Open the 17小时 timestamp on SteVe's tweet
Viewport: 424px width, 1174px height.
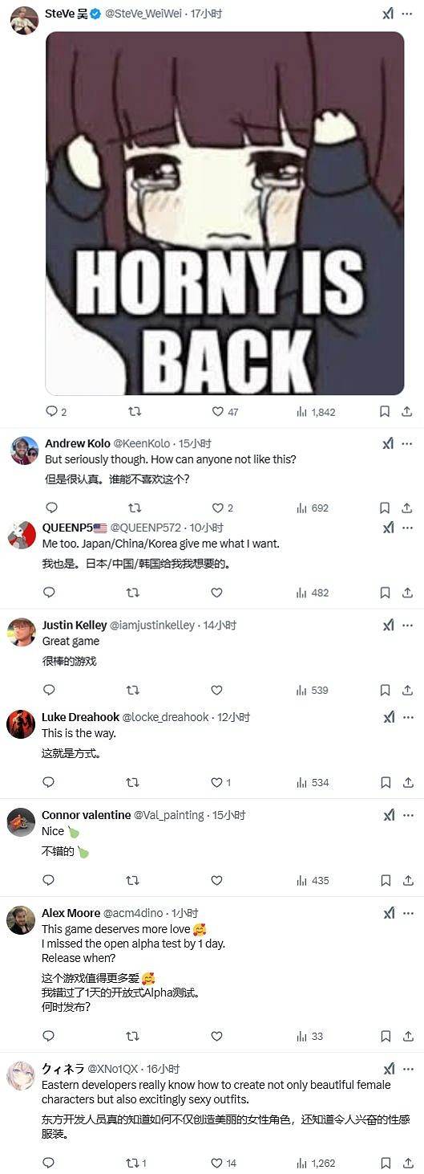click(x=207, y=14)
